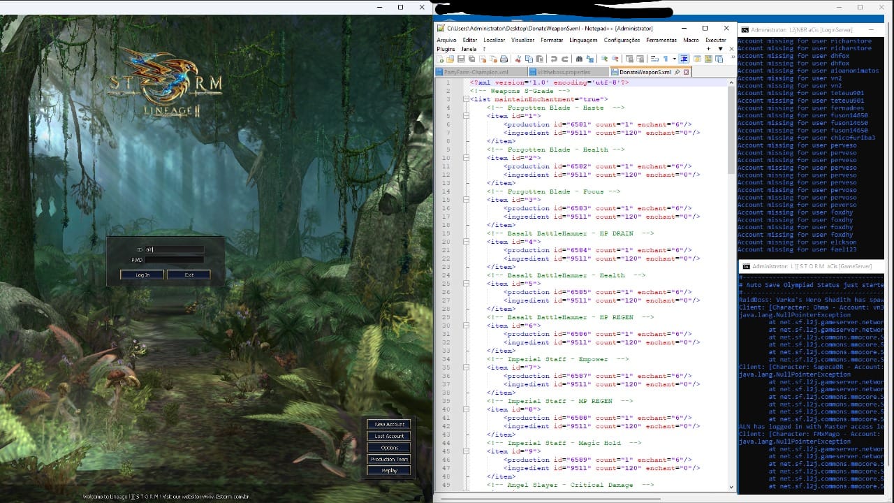Close the DonateWeaponS.xml tab with its X
This screenshot has height=503, width=894.
(687, 72)
